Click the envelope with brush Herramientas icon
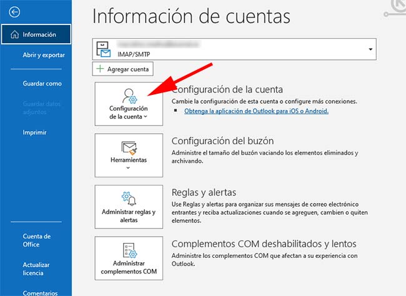This screenshot has width=406, height=296. click(x=129, y=148)
